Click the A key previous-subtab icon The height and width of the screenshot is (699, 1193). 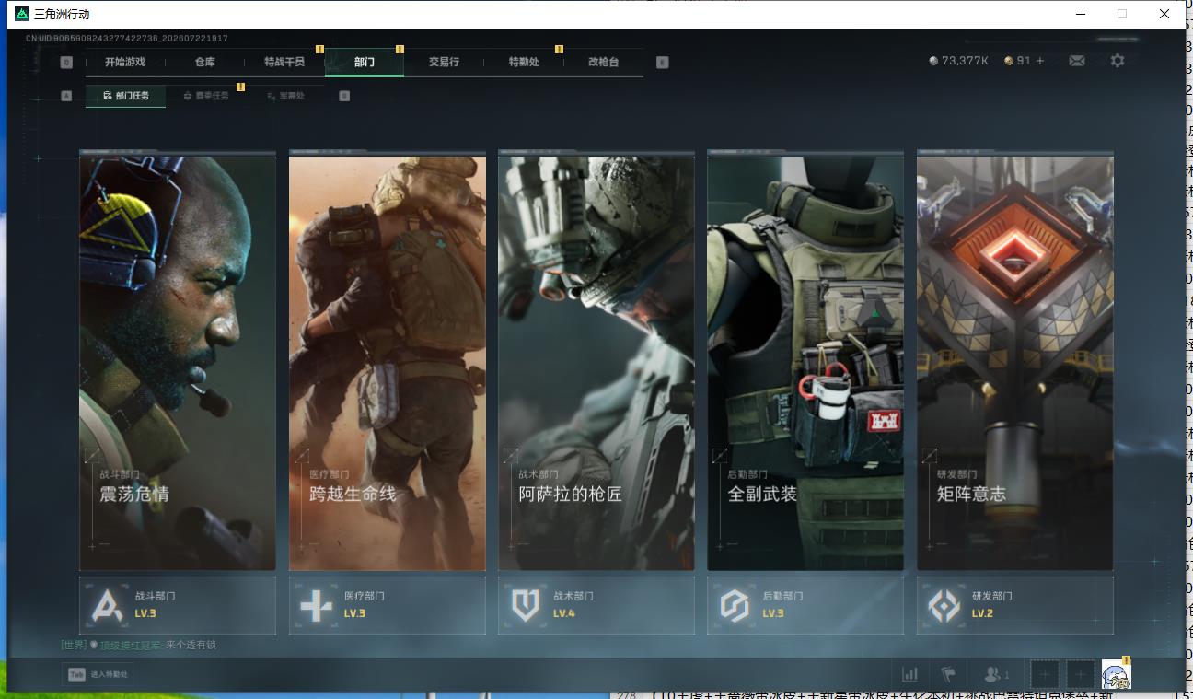[66, 96]
